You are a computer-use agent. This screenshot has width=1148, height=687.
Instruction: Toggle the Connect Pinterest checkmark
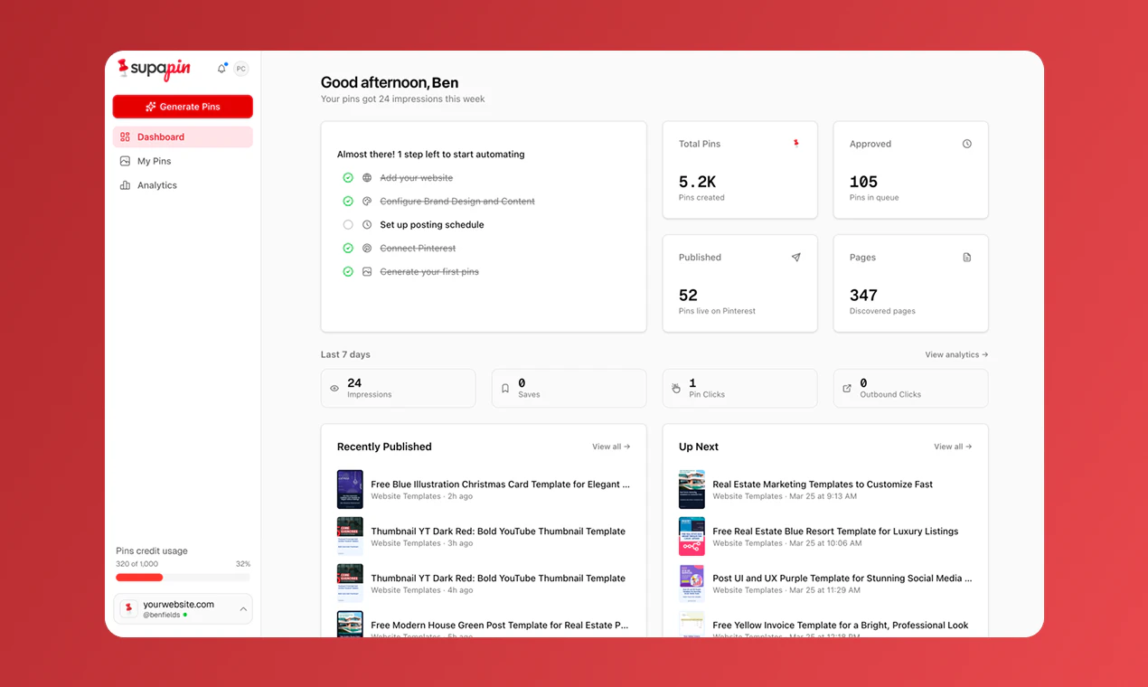click(x=348, y=249)
